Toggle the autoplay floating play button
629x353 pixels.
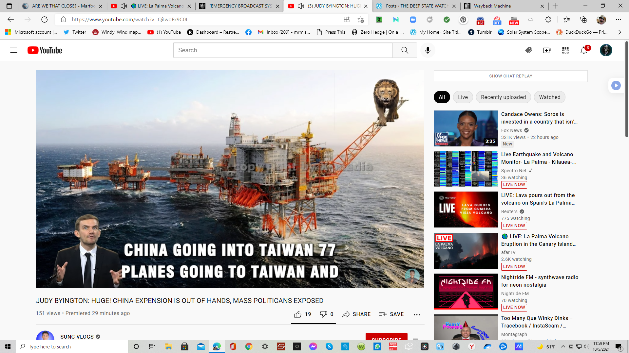tap(616, 86)
